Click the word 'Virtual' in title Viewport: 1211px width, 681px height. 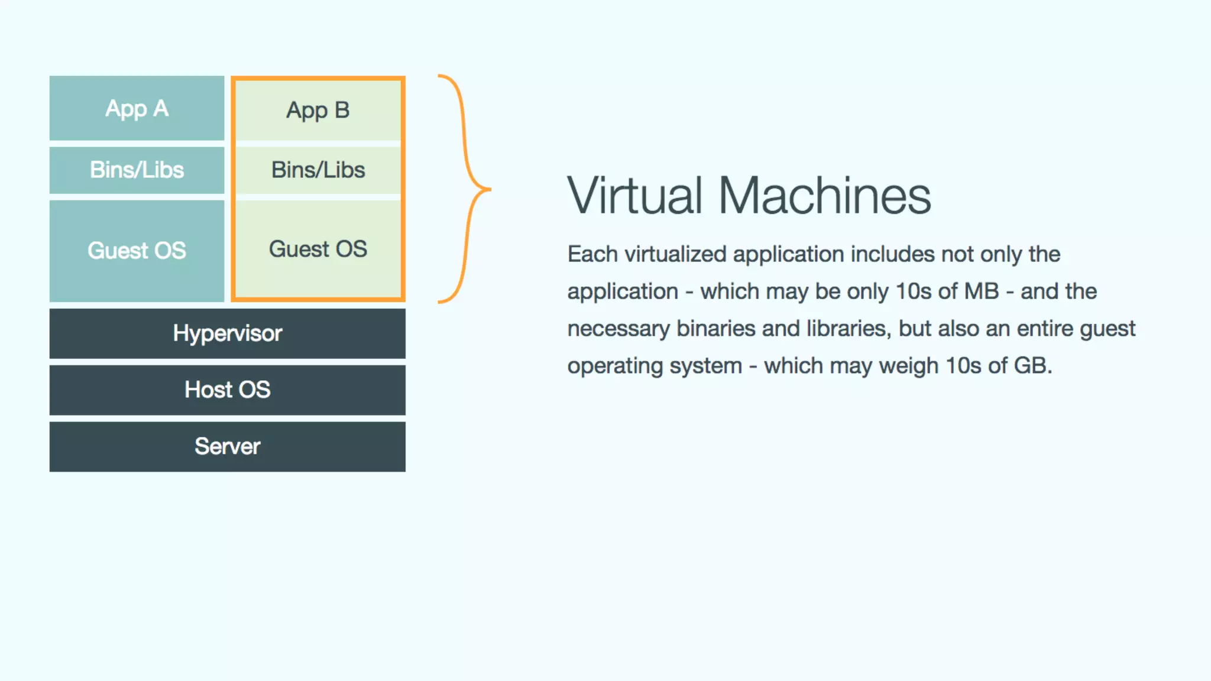(634, 196)
